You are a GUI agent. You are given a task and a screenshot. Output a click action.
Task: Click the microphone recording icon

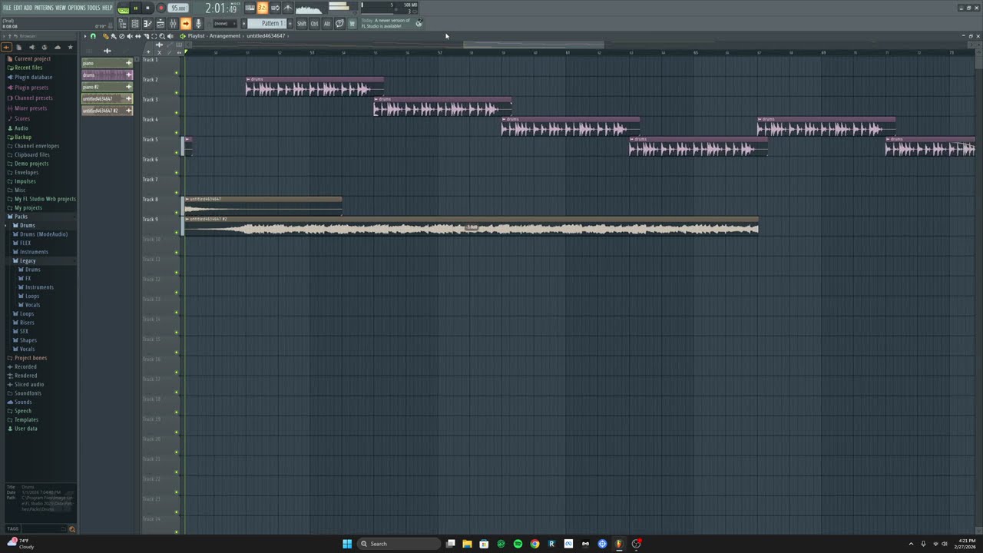point(198,24)
